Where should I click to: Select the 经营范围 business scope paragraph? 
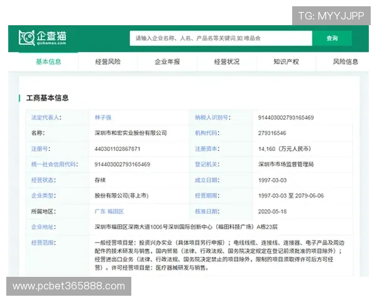[219, 255]
